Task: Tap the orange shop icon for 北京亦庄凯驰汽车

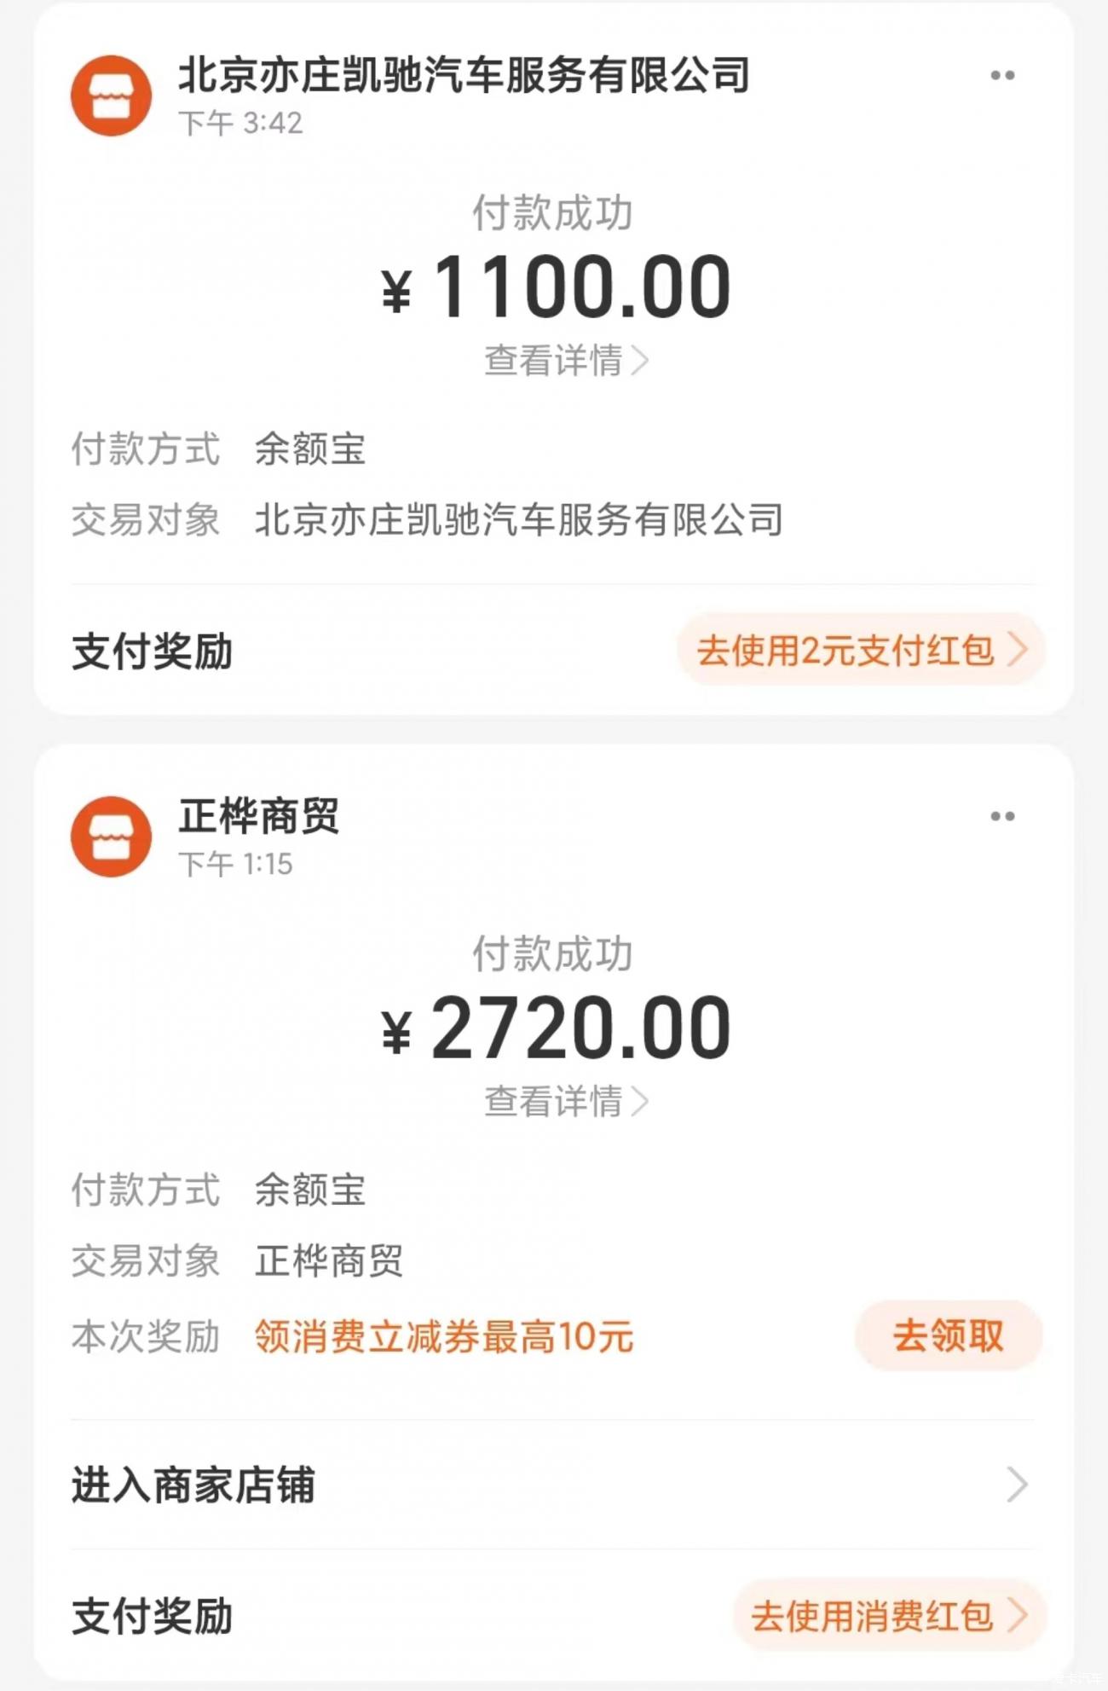Action: (x=111, y=96)
